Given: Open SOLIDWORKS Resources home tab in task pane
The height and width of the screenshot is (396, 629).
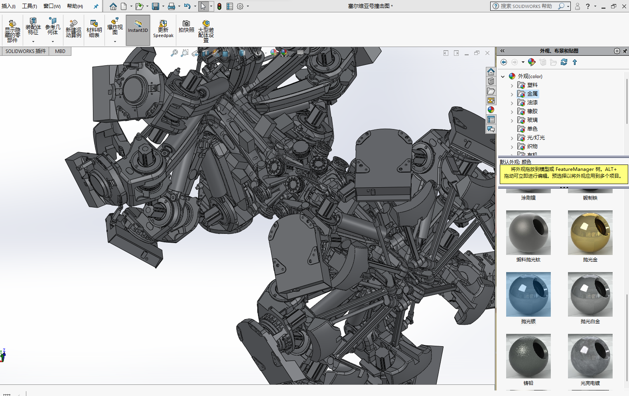Looking at the screenshot, I should point(491,72).
